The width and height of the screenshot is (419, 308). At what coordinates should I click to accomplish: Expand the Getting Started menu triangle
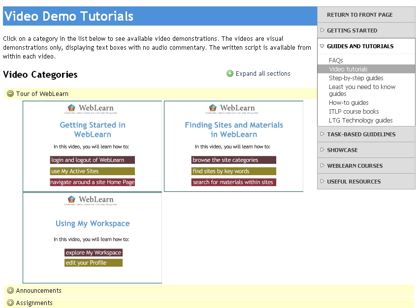(322, 31)
